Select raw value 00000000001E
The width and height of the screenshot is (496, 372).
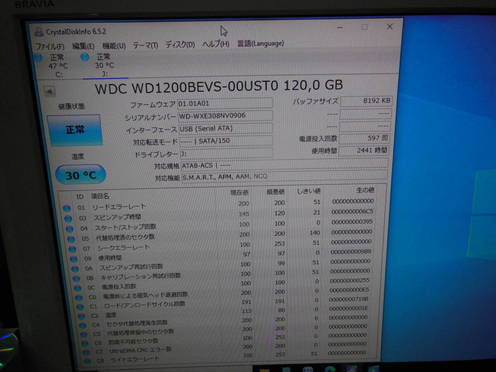(x=348, y=308)
